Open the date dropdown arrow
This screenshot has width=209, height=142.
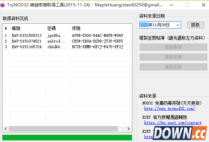coord(178,25)
